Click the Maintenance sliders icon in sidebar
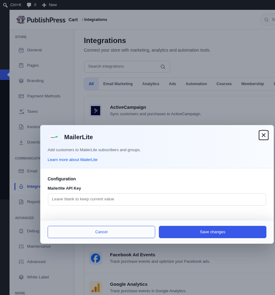Image resolution: width=275 pixels, height=295 pixels. (21, 246)
